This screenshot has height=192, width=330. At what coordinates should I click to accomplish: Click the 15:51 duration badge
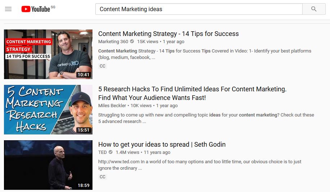pos(83,130)
